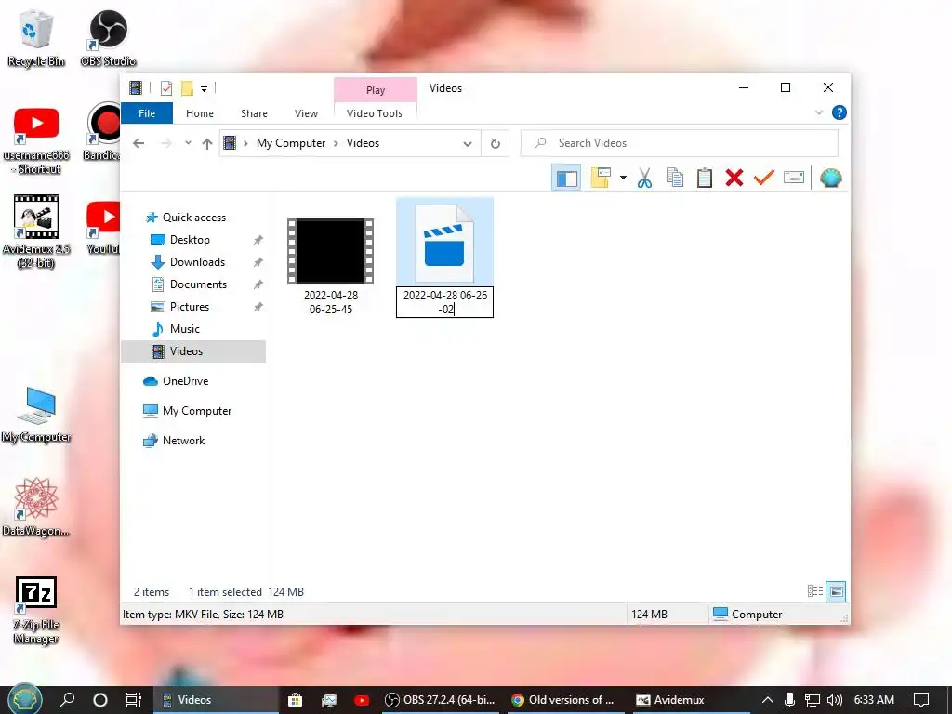
Task: Click quick access toolbar new folder icon
Action: [187, 88]
